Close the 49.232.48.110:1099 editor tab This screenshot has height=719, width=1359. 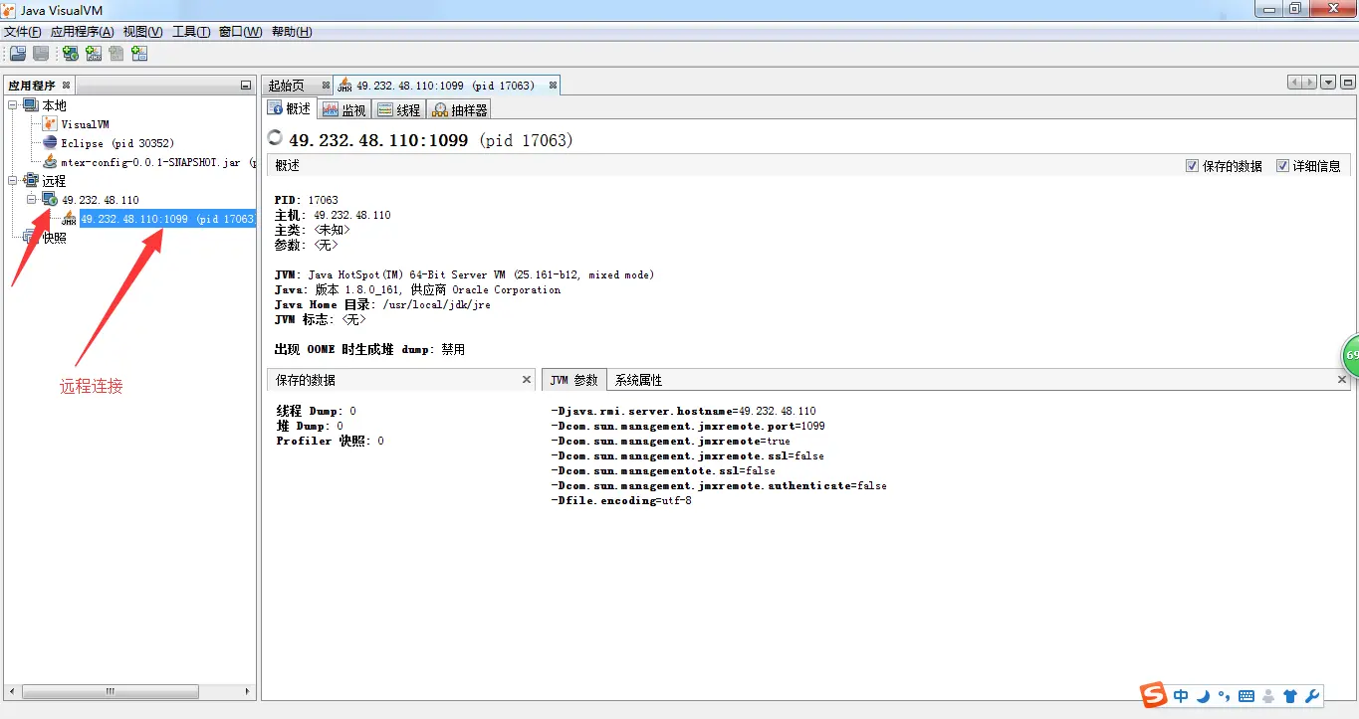point(554,86)
